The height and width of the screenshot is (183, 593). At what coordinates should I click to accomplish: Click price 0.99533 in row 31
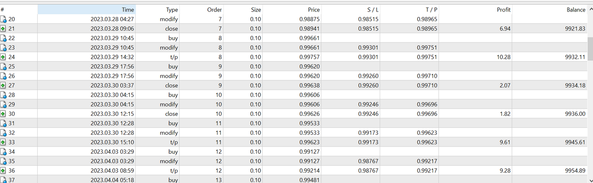[309, 123]
